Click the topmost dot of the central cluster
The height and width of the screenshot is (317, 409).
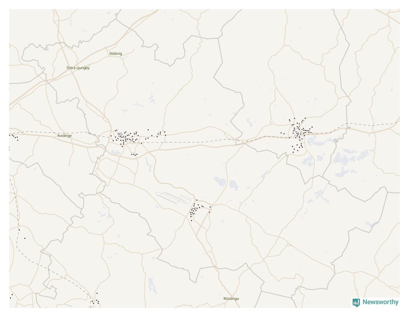click(x=197, y=200)
